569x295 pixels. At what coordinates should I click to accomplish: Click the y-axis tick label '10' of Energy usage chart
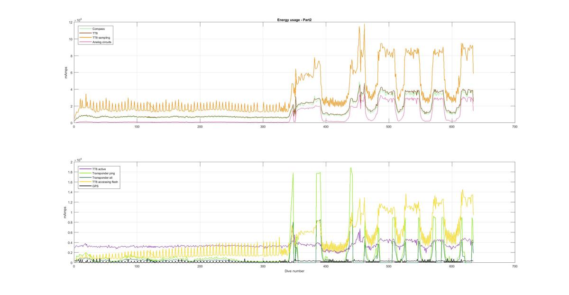(70, 39)
